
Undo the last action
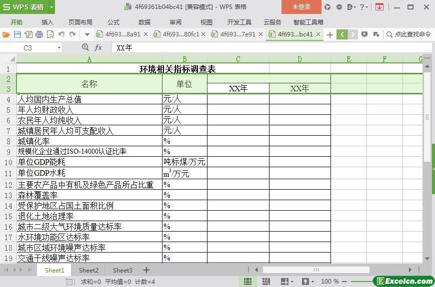coord(61,34)
